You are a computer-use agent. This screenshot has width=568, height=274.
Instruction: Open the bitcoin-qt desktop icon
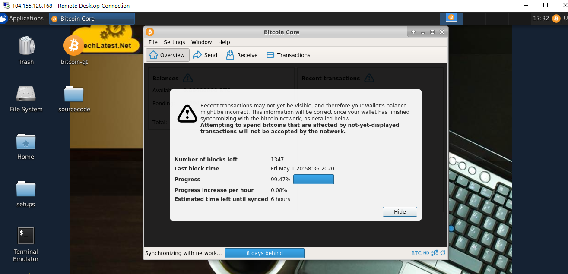point(74,50)
